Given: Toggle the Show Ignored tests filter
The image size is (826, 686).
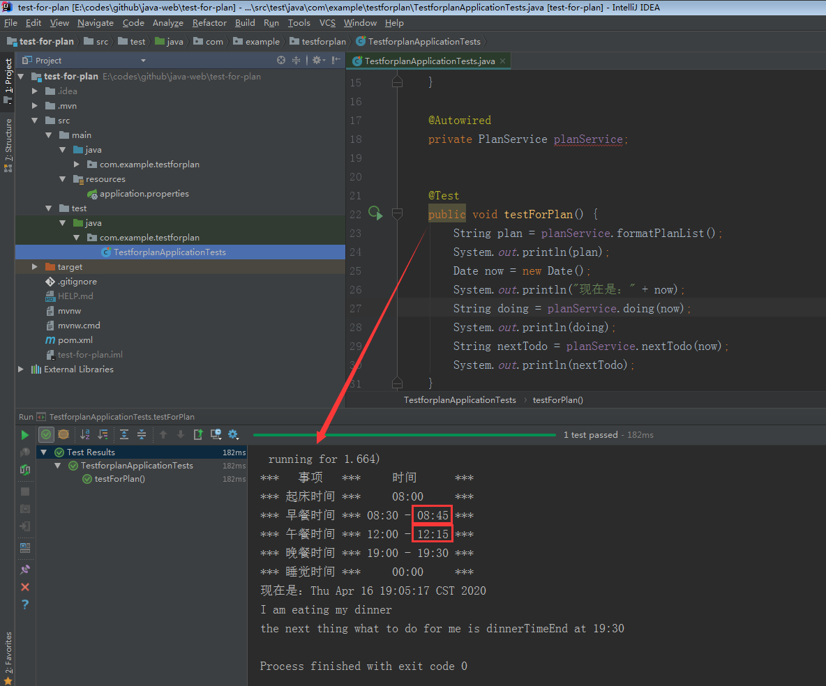Looking at the screenshot, I should pos(63,435).
